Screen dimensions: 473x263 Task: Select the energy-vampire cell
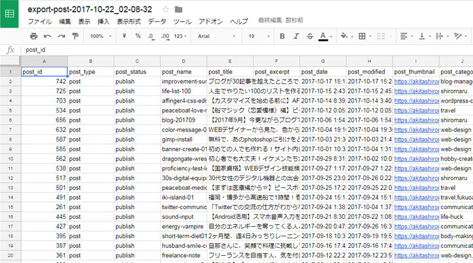tap(184, 226)
